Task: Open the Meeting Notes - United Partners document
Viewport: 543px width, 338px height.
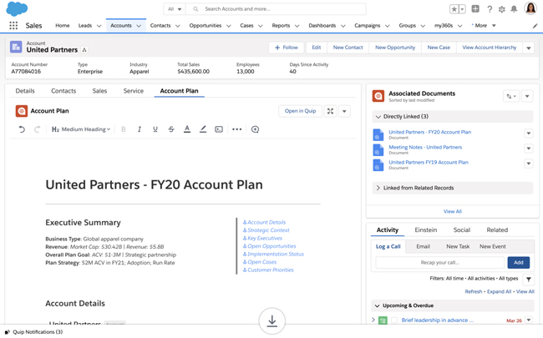Action: [424, 148]
